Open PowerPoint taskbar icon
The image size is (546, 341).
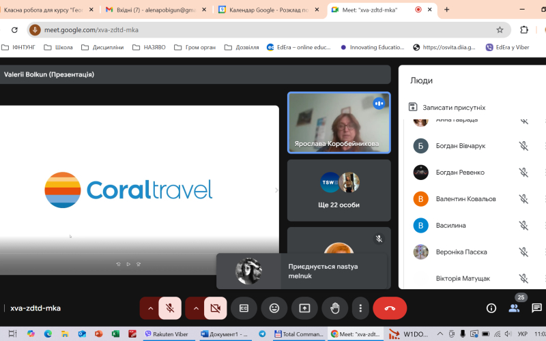[98, 334]
